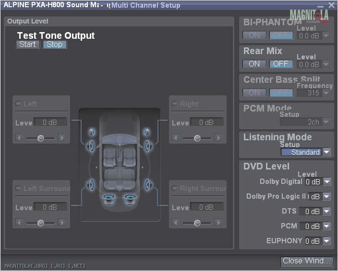Enable Rear Mix with ON
The height and width of the screenshot is (271, 338).
click(x=254, y=64)
